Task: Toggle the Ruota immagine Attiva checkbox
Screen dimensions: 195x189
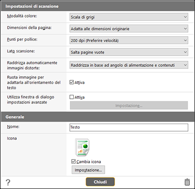Action: pyautogui.click(x=72, y=82)
